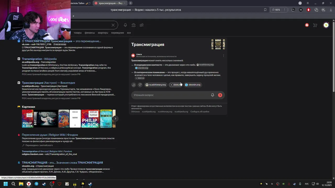The image size is (335, 188).
Task: Bookmark this page with the bookmark icon
Action: click(265, 10)
